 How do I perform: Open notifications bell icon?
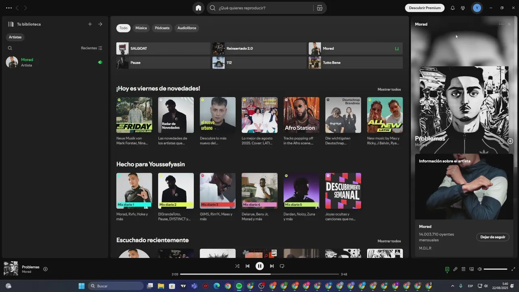pos(453,8)
